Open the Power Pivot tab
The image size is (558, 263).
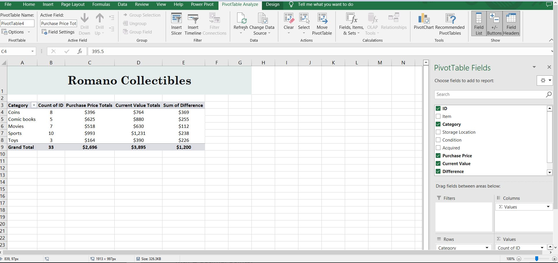click(x=202, y=4)
